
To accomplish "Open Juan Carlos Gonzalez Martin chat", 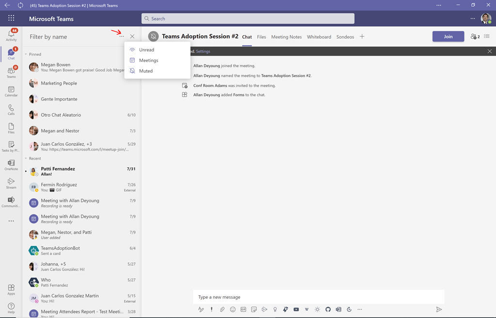I will click(x=81, y=298).
